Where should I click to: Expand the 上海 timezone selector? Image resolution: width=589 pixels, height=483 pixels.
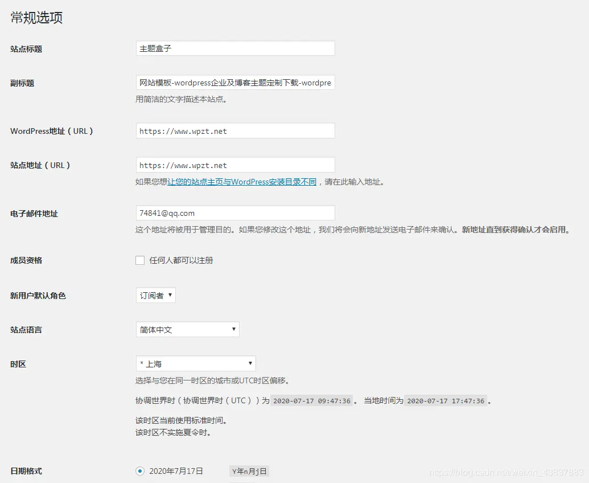pos(196,363)
